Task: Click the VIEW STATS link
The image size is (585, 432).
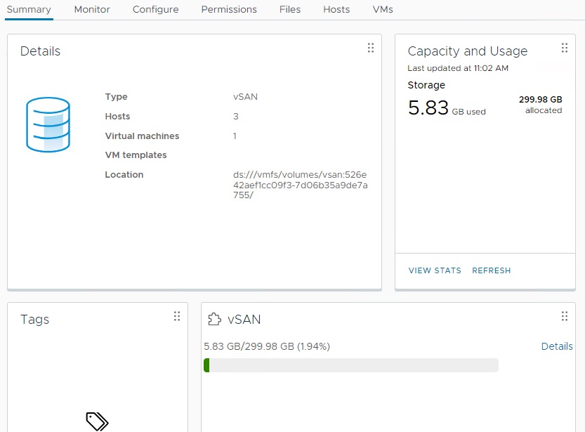Action: [x=435, y=270]
